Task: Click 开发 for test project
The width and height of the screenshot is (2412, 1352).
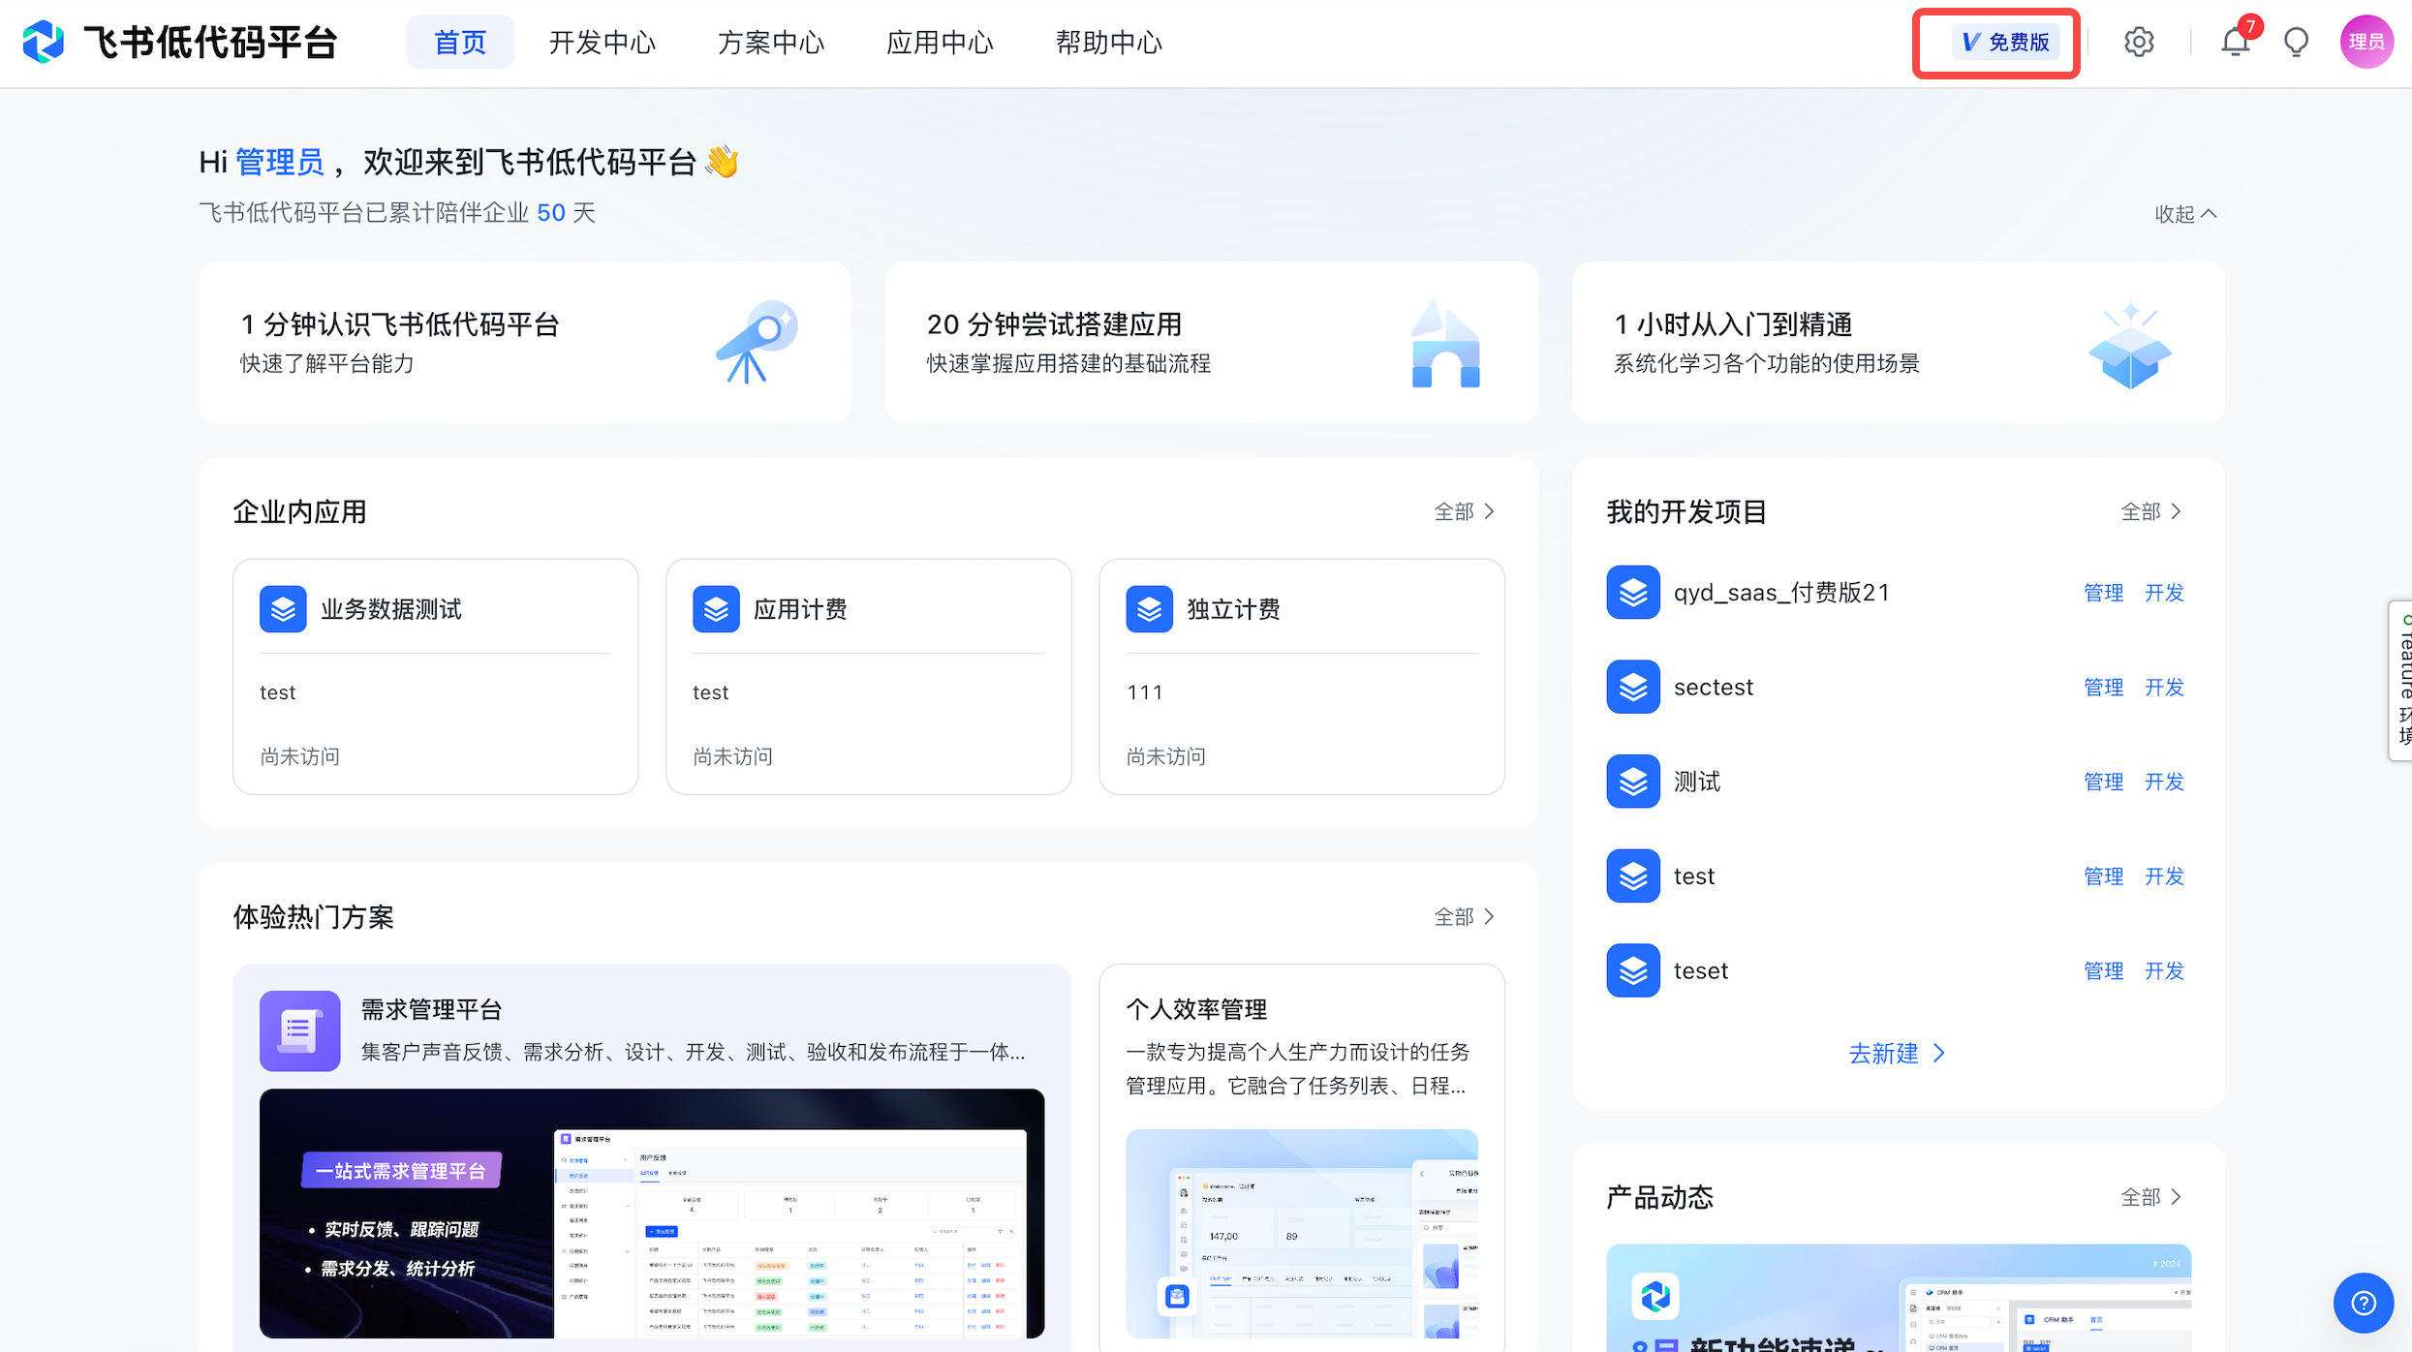Action: (x=2164, y=876)
